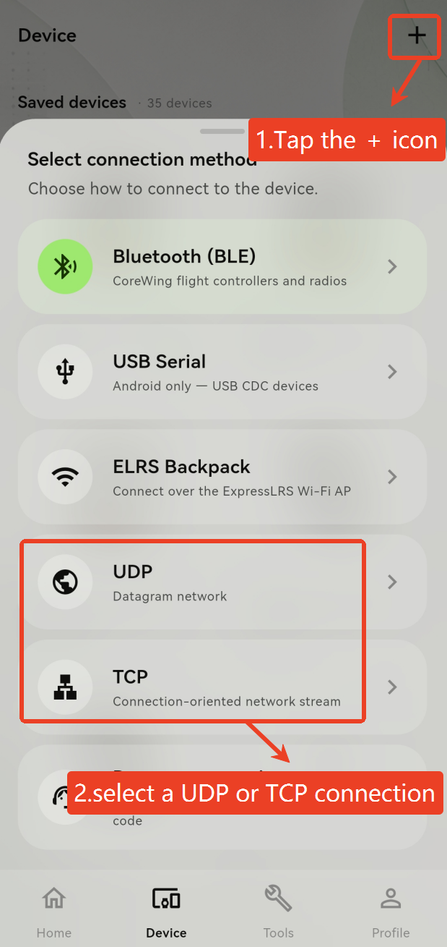This screenshot has width=447, height=947.
Task: Select the Device tab
Action: pos(166,912)
